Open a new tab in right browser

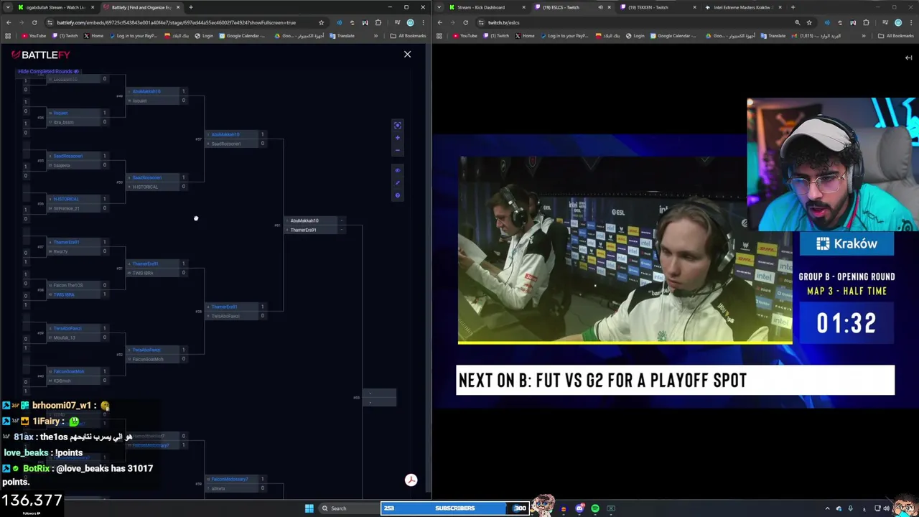click(x=793, y=7)
